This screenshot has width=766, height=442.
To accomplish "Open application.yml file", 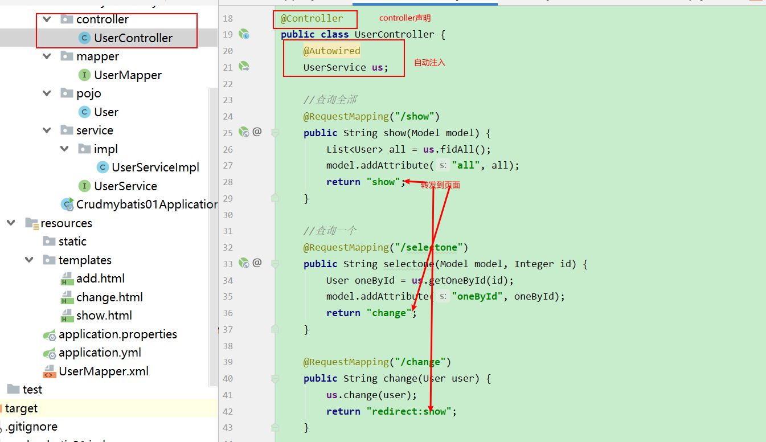I will 100,353.
